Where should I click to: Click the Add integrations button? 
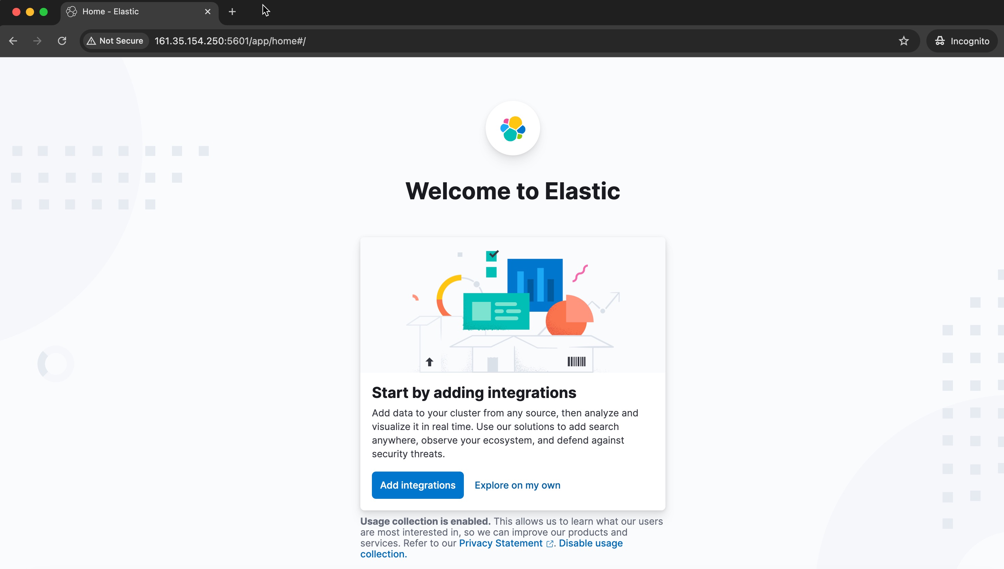coord(418,485)
